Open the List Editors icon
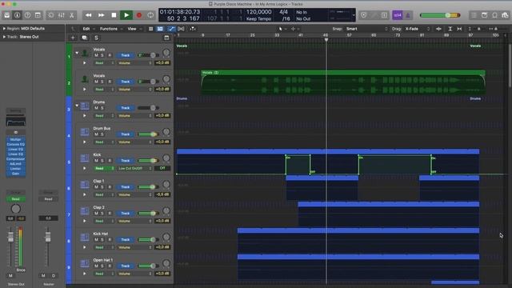The width and height of the screenshot is (512, 288). (x=474, y=15)
